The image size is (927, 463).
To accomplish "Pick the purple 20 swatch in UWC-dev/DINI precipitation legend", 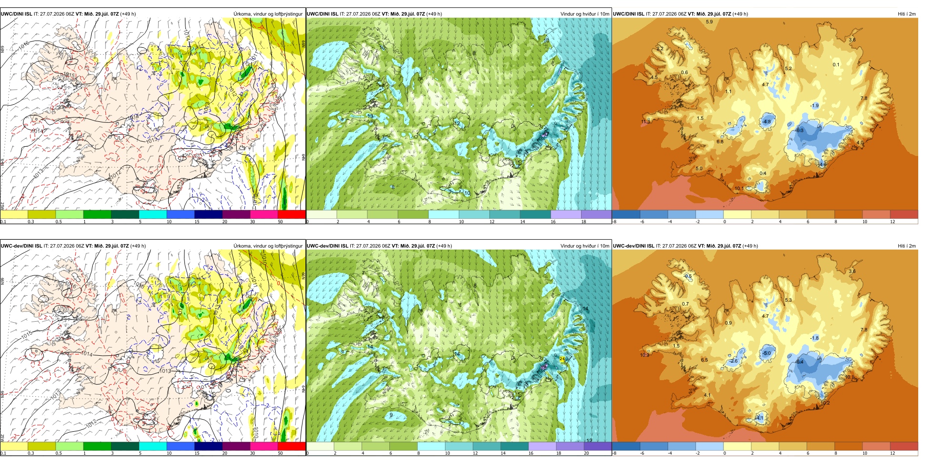I will (236, 446).
